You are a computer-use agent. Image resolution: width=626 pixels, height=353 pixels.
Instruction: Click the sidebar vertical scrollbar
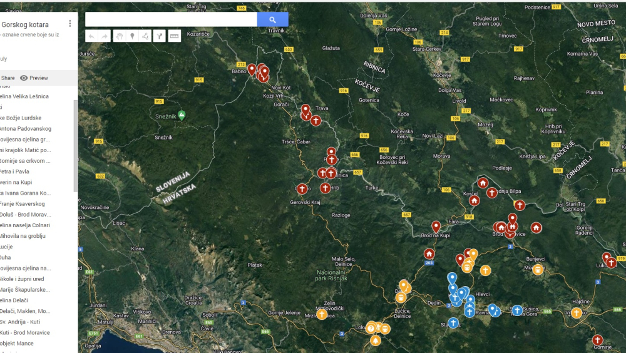76,144
